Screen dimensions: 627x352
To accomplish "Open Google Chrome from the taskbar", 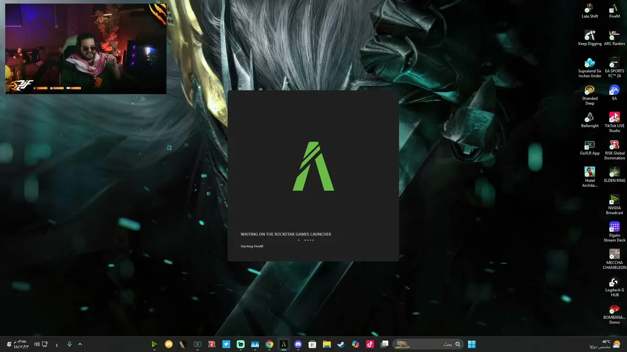I will tap(269, 344).
